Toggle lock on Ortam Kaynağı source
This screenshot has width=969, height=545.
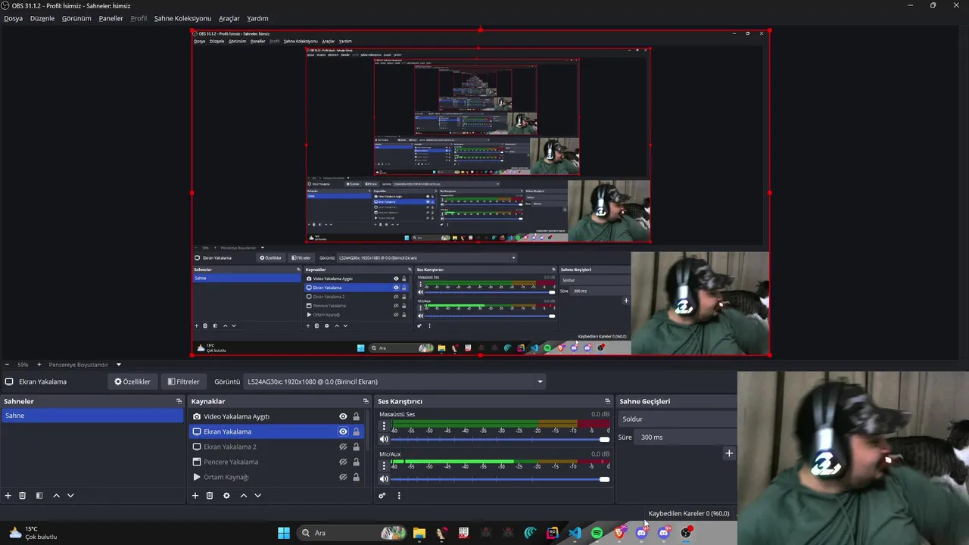356,477
